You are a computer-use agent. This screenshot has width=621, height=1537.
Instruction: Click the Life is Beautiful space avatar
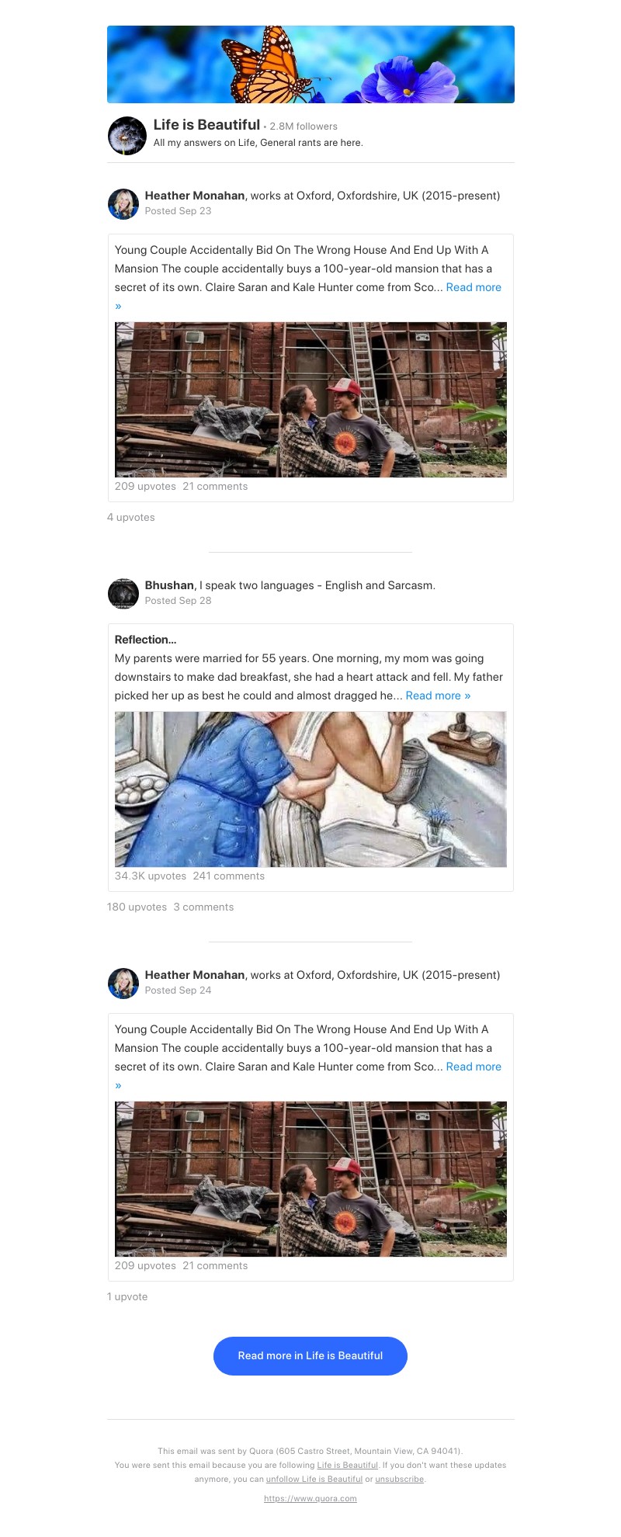click(127, 136)
